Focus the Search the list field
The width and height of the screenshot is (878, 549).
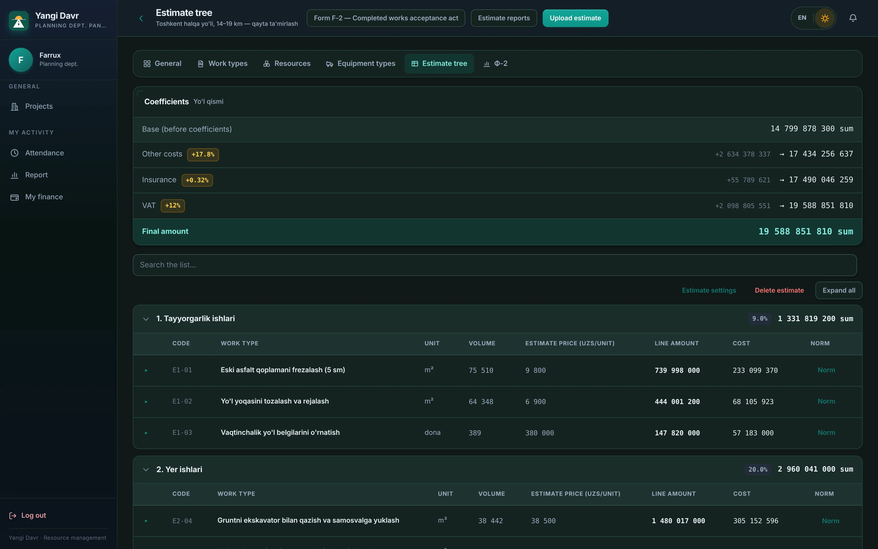pos(494,265)
